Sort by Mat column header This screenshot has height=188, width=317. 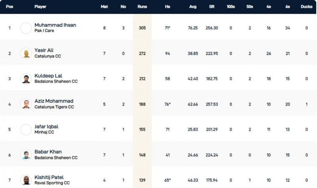pos(104,7)
